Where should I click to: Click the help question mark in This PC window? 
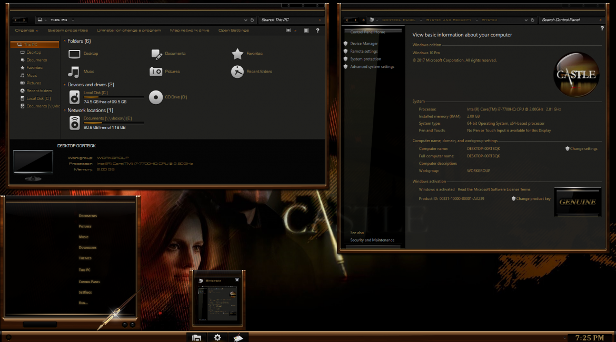(317, 30)
